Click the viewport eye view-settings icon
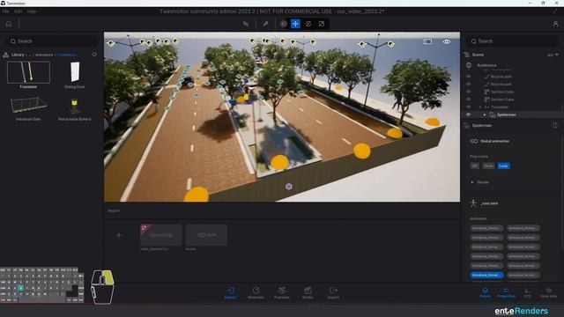 pyautogui.click(x=447, y=41)
